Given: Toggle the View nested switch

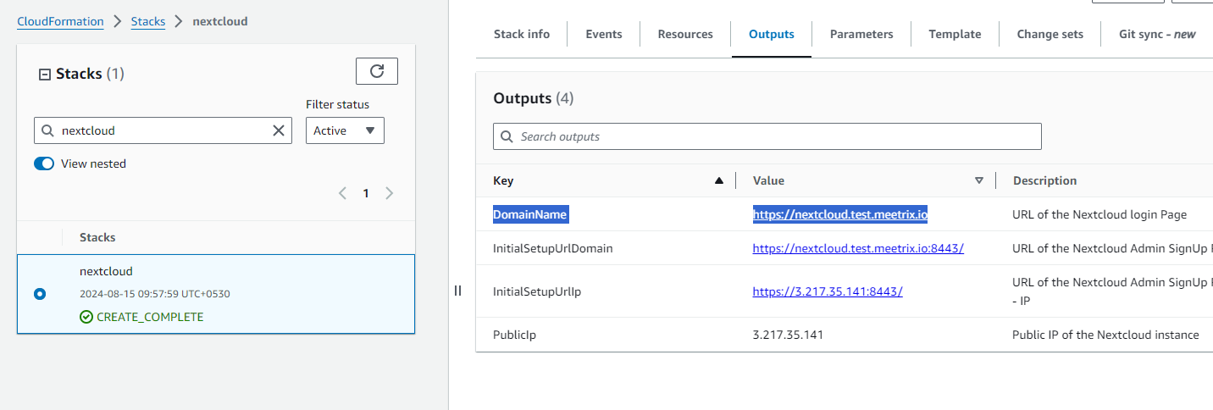Looking at the screenshot, I should [x=44, y=163].
